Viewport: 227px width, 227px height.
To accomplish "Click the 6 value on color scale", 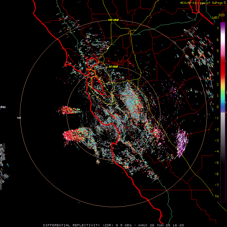I will click(218, 40).
